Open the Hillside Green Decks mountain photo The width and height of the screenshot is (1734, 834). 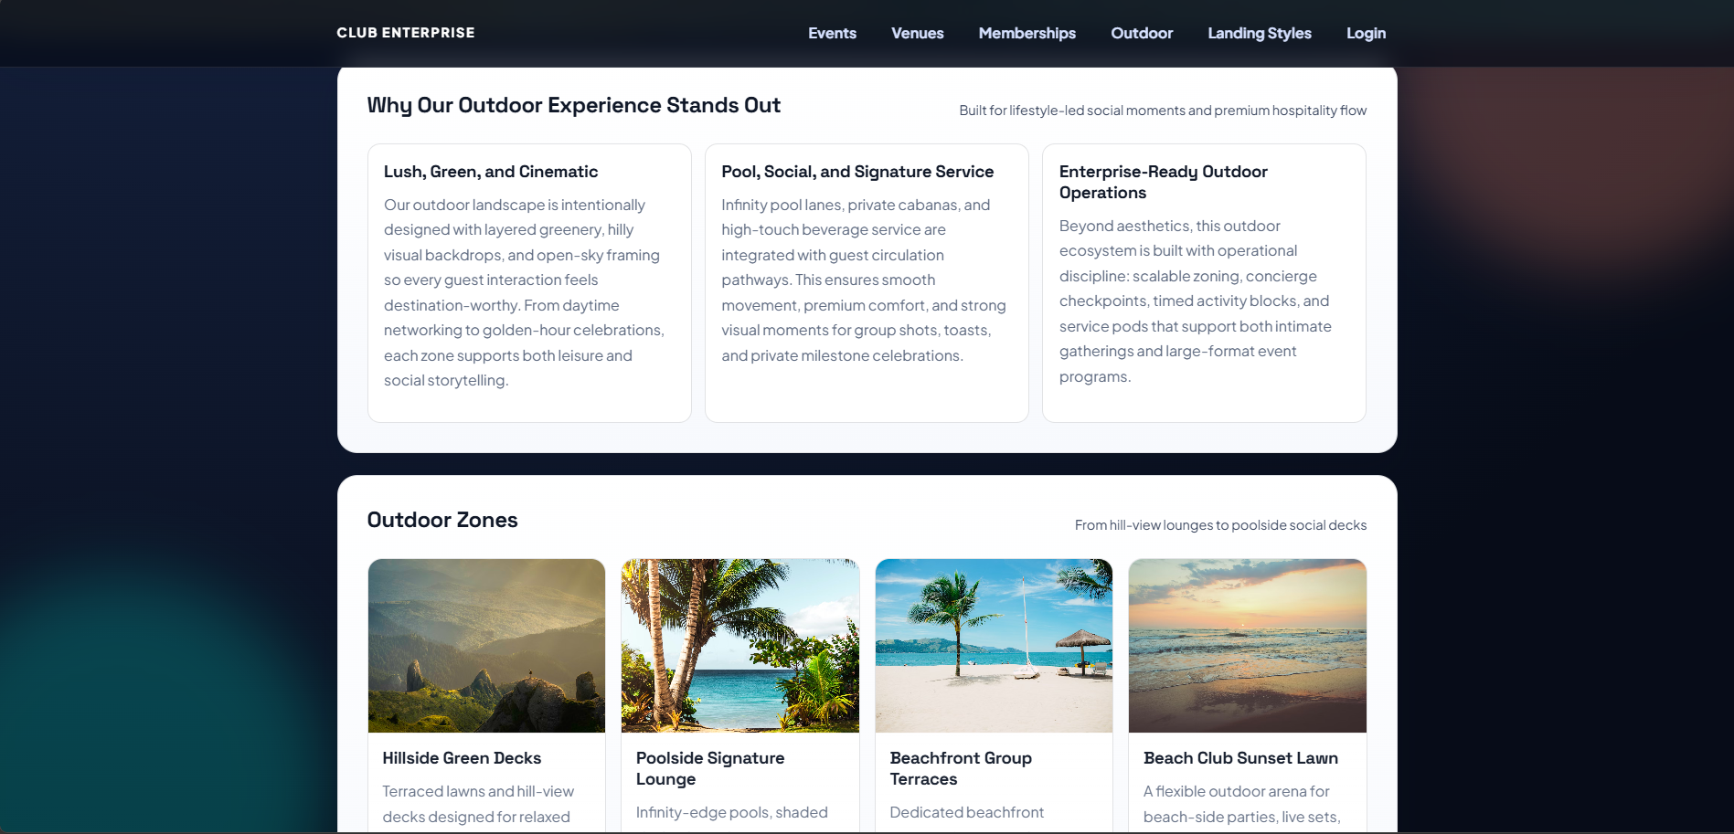[x=486, y=646]
